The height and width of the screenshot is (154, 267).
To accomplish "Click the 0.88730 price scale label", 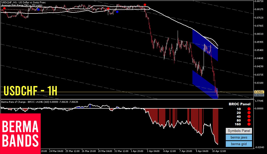I will pos(259,1).
